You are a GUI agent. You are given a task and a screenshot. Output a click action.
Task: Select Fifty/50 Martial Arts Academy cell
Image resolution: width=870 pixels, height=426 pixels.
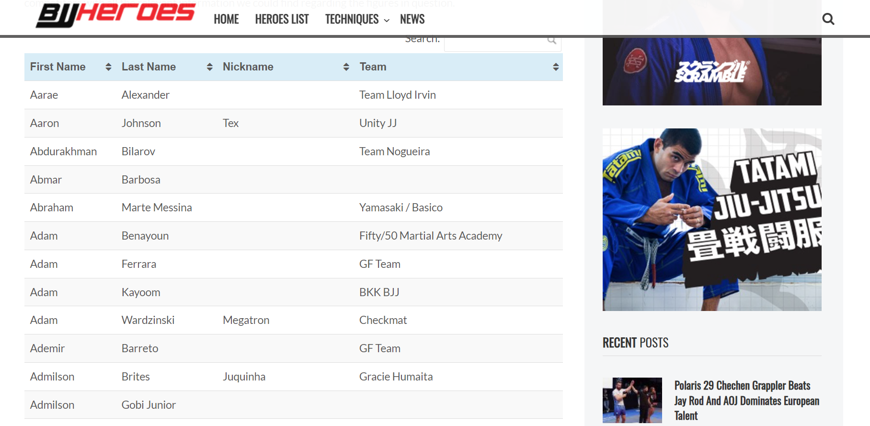click(431, 236)
